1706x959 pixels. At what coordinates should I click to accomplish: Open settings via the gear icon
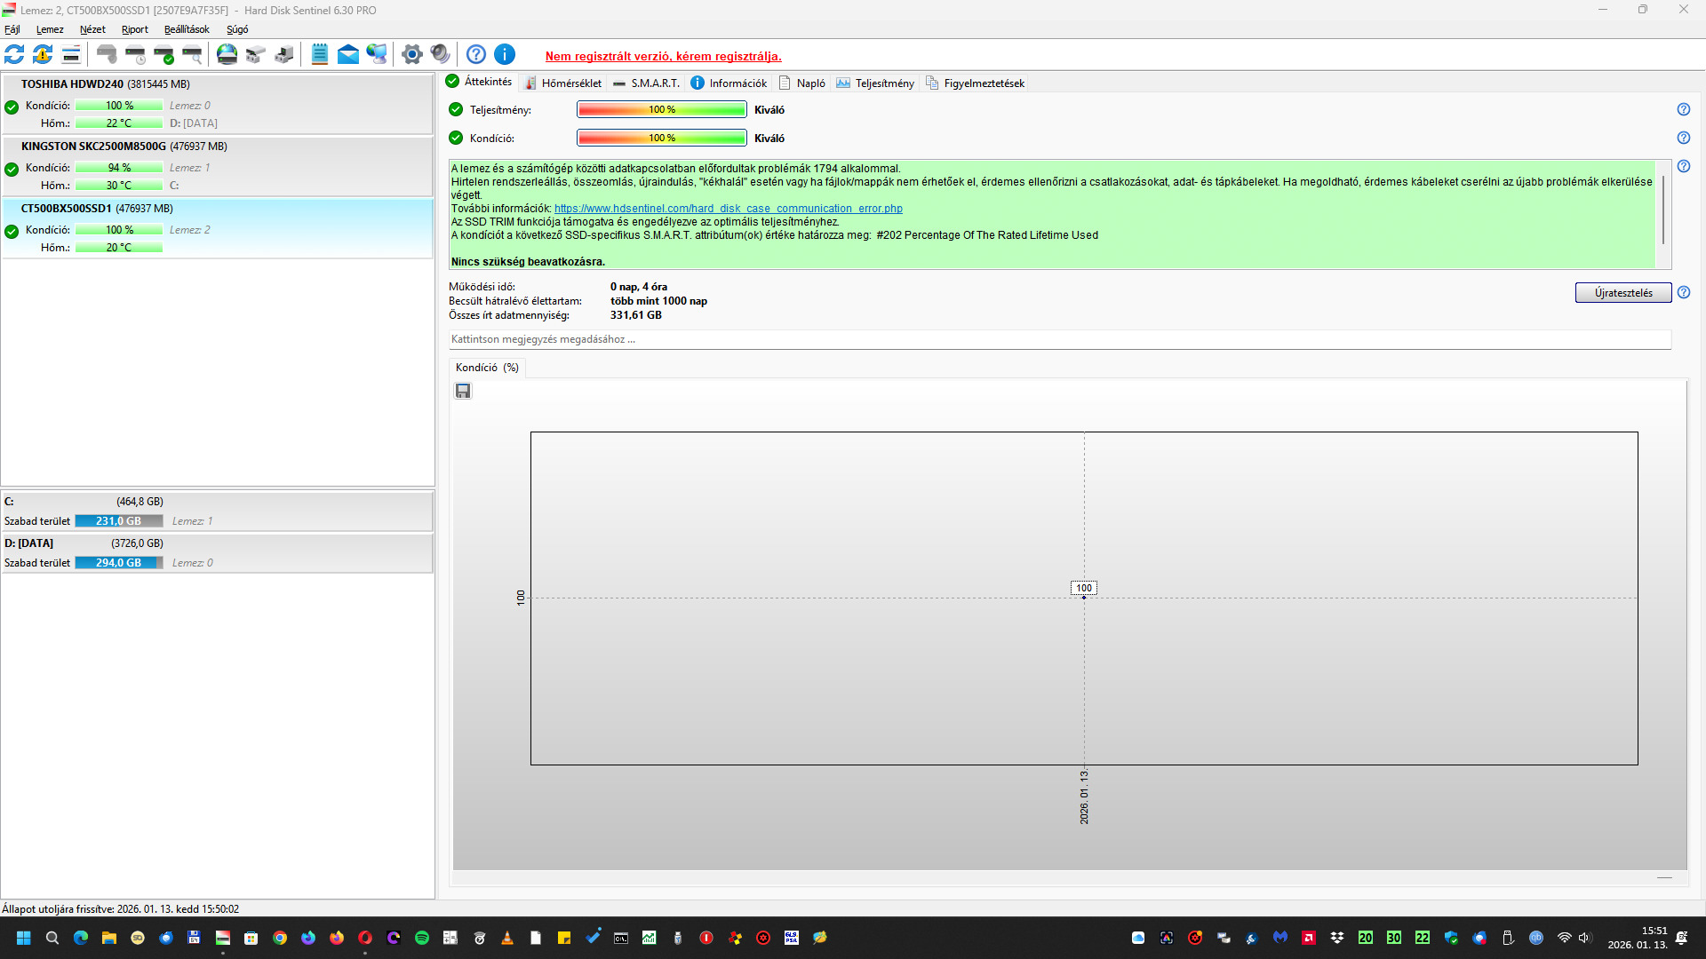tap(411, 54)
